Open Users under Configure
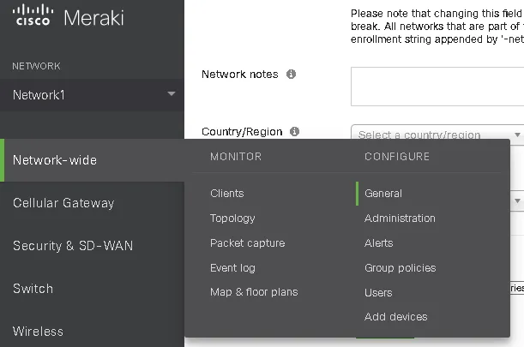 click(378, 293)
